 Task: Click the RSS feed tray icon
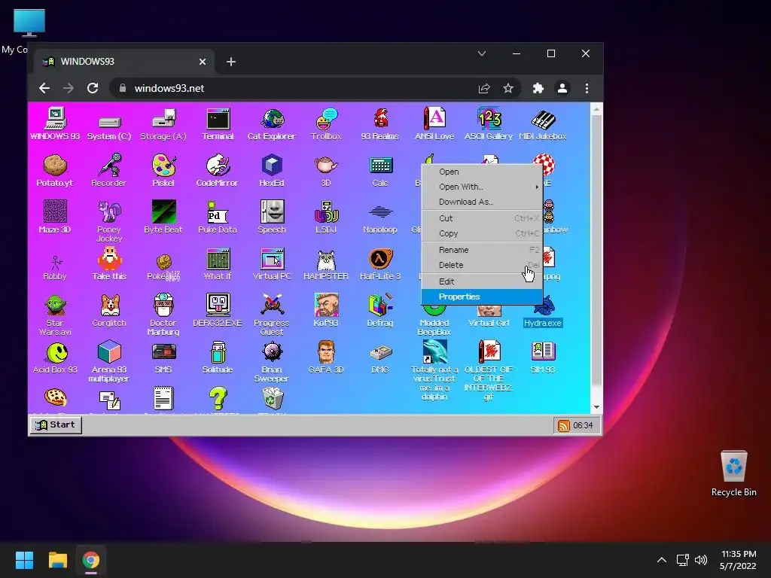click(x=563, y=426)
